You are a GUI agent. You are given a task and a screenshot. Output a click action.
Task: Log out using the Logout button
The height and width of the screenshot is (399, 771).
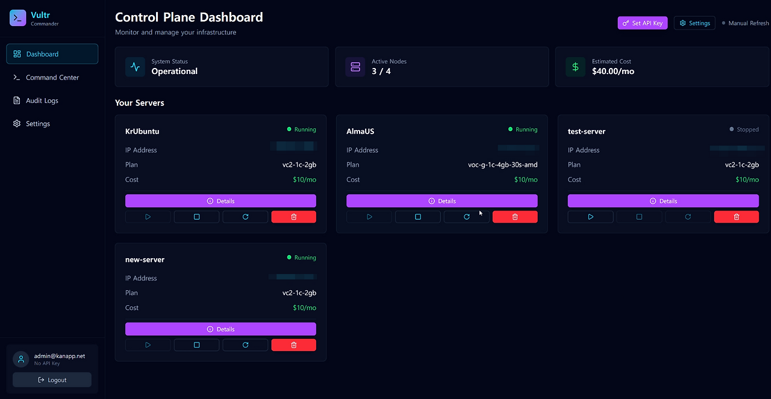(52, 380)
